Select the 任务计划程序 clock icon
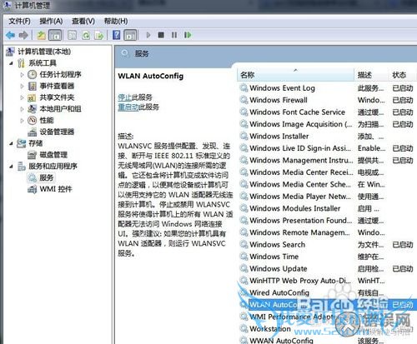The width and height of the screenshot is (417, 344). tap(33, 74)
